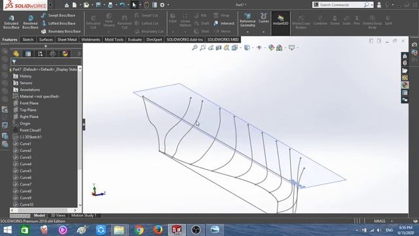The width and height of the screenshot is (419, 236).
Task: Select Front Plane
Action: pos(29,104)
